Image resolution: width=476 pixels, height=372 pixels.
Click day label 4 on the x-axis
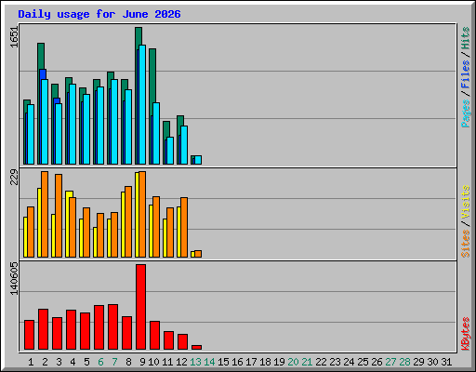tap(73, 362)
